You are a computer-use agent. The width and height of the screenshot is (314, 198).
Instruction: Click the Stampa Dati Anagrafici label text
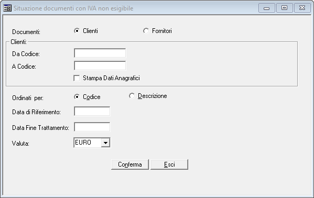[x=111, y=78]
